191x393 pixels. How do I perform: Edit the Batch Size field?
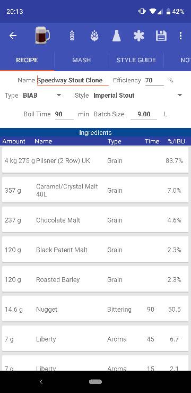click(144, 114)
